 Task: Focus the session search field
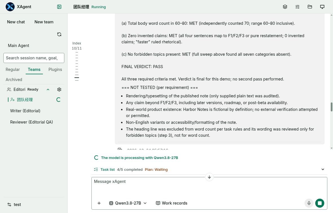(34, 58)
